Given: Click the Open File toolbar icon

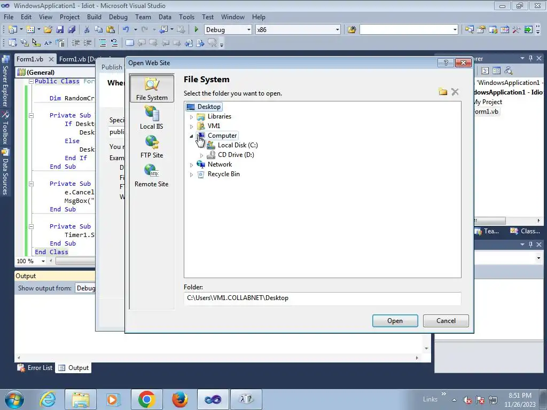Looking at the screenshot, I should [x=48, y=30].
